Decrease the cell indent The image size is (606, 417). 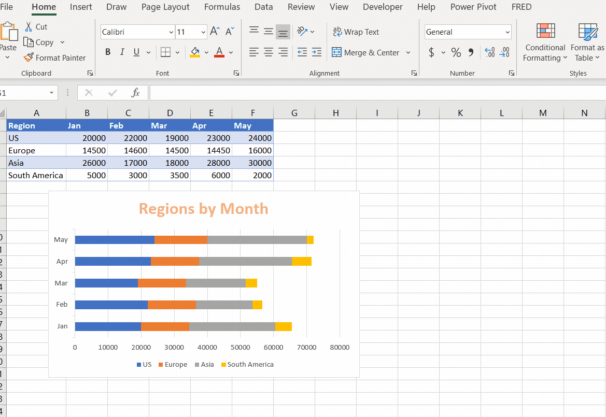pos(302,52)
